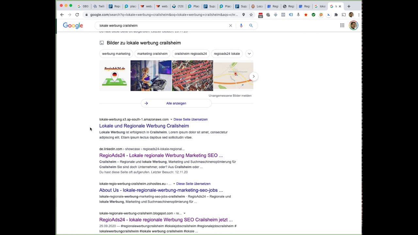418x235 pixels.
Task: Open dropdown arrow beside blogspot.com result URL
Action: tap(185, 213)
